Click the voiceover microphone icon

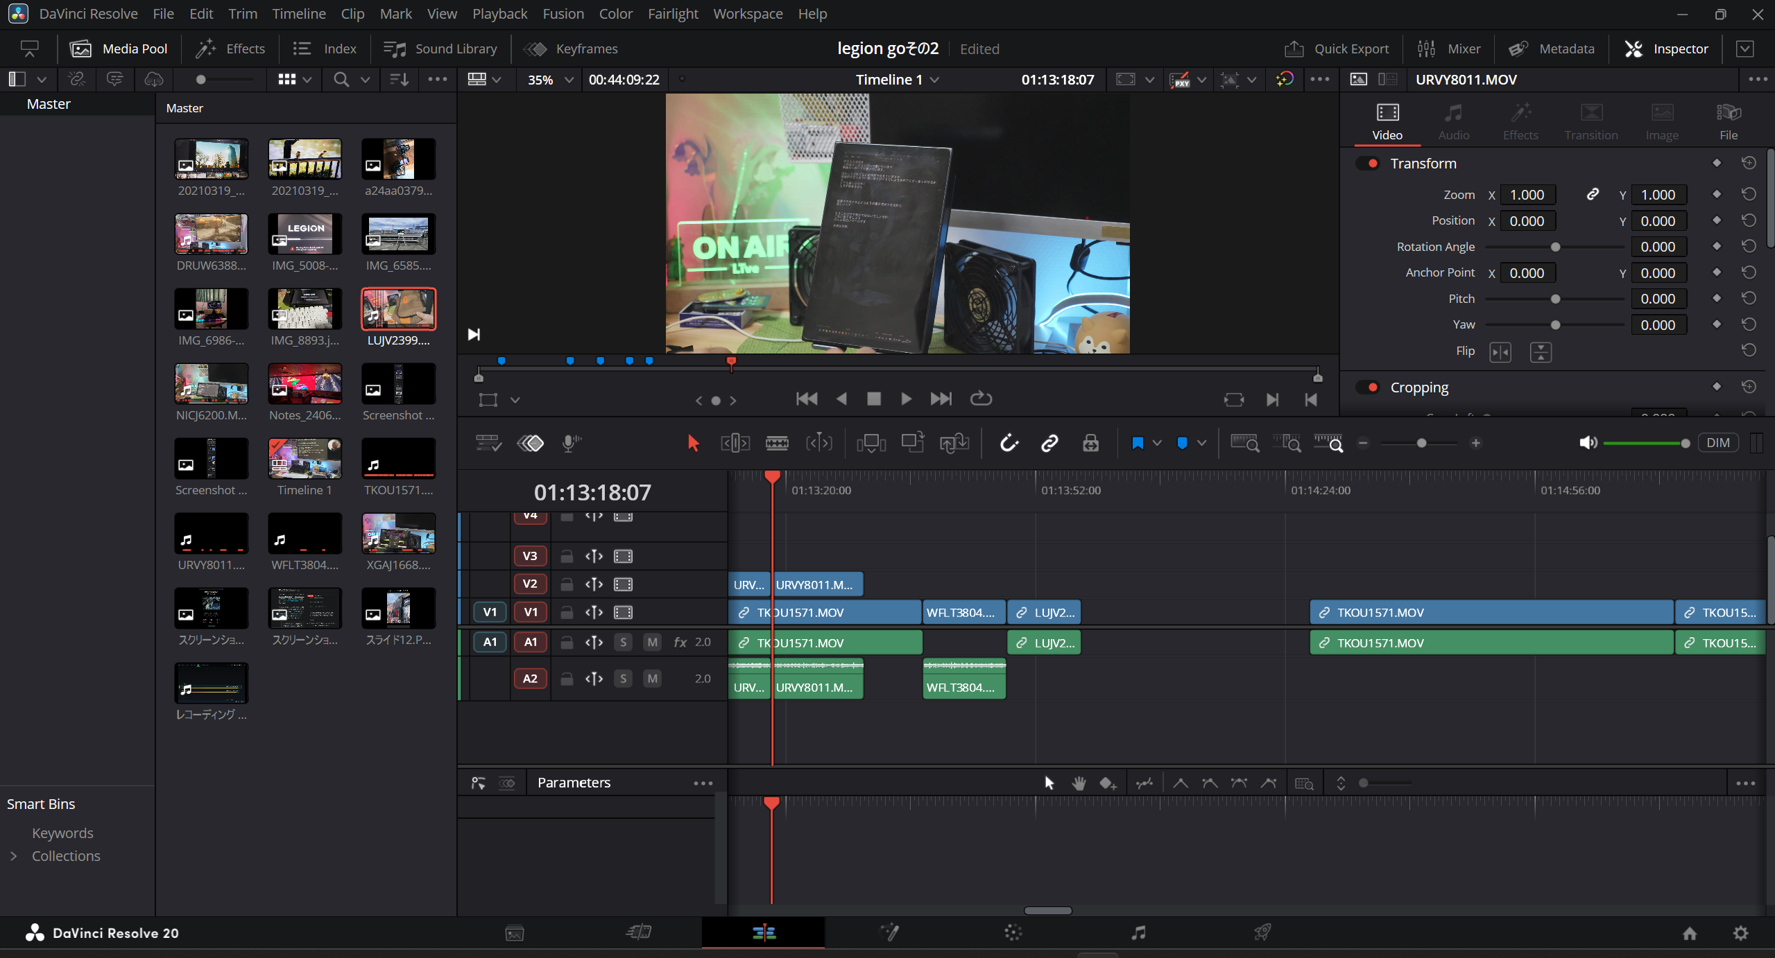(570, 443)
